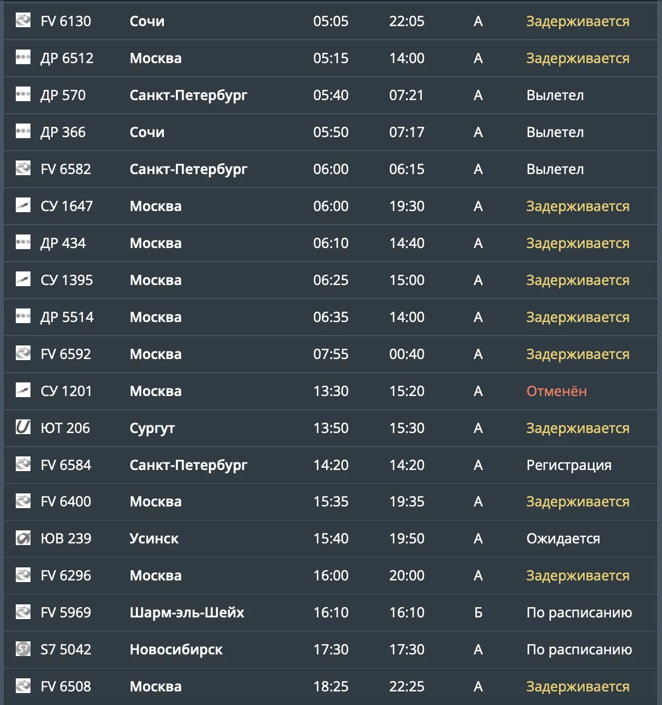662x705 pixels.
Task: Open flight number ДР 366 to Сочи
Action: 63,132
